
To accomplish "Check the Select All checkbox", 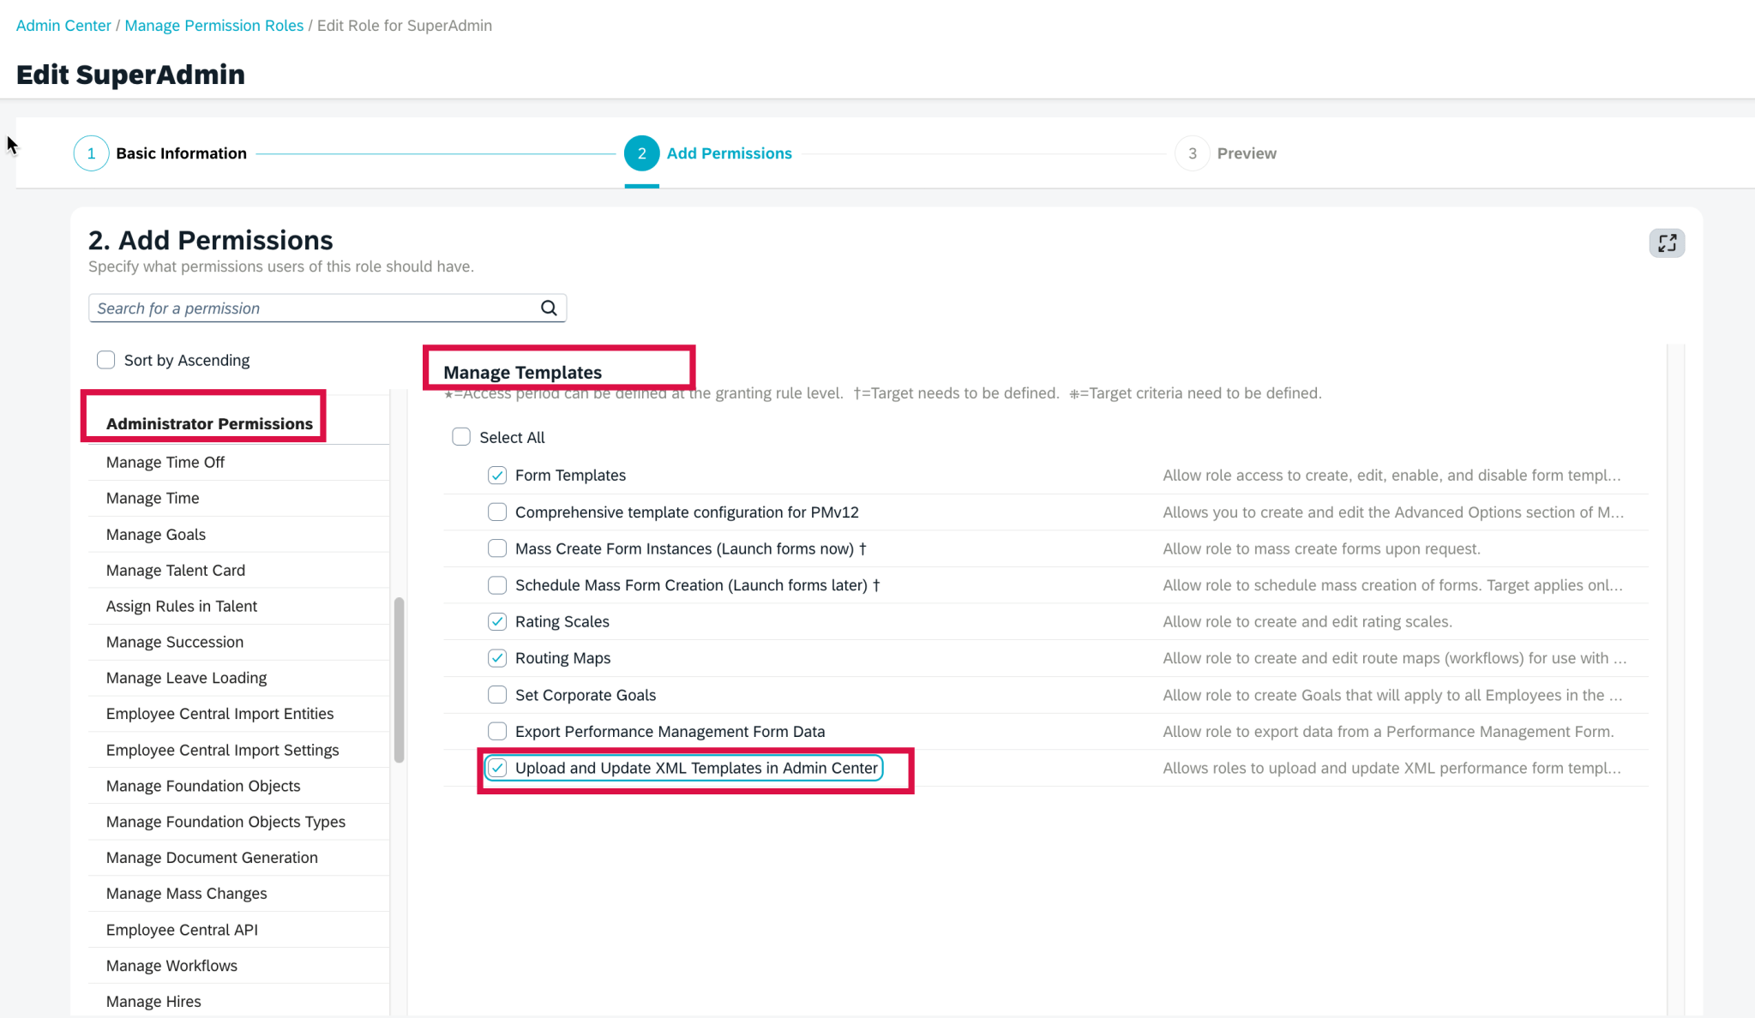I will click(460, 436).
